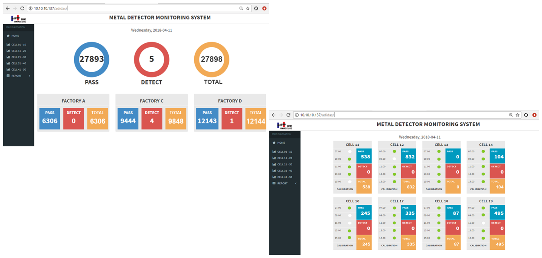Viewport: 542px width, 258px height.
Task: Click the site info icon in the Factory dashboard address bar
Action: pyautogui.click(x=29, y=8)
